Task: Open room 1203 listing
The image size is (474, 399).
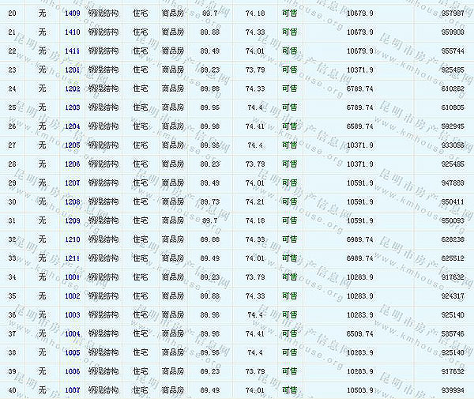Action: 72,107
